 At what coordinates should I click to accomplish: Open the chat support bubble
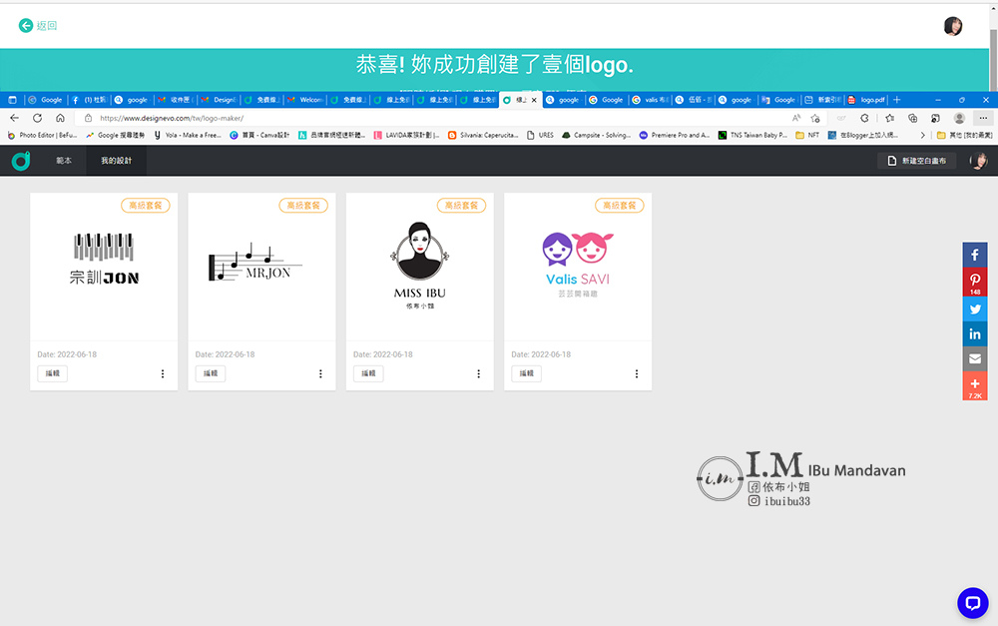[x=972, y=603]
